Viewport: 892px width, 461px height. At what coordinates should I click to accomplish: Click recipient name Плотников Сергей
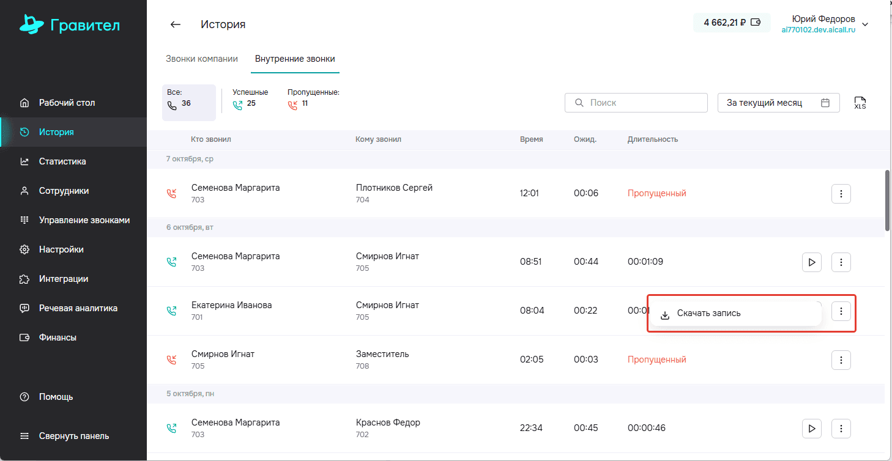(x=394, y=188)
